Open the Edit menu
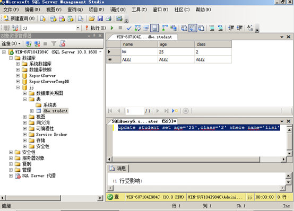The image size is (294, 211). coord(32,10)
